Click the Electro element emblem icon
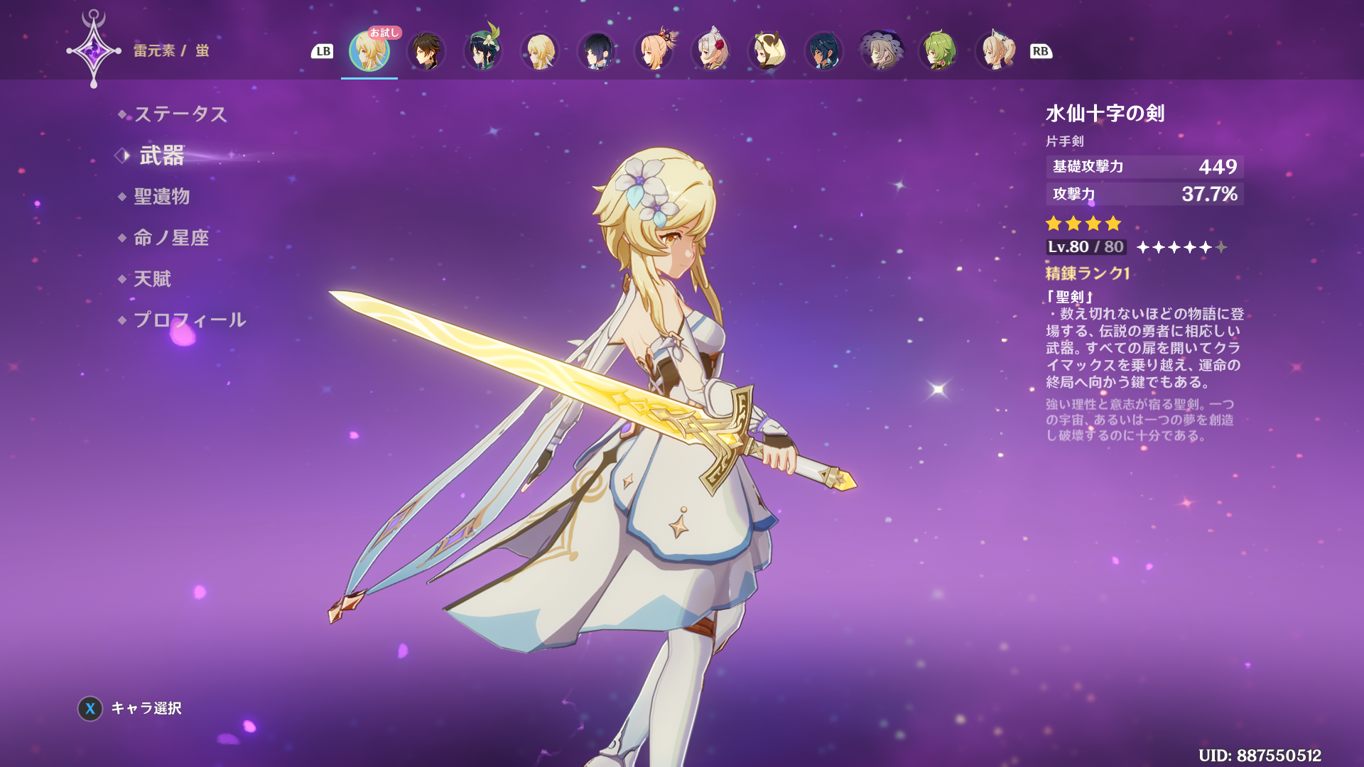Image resolution: width=1364 pixels, height=767 pixels. point(94,50)
